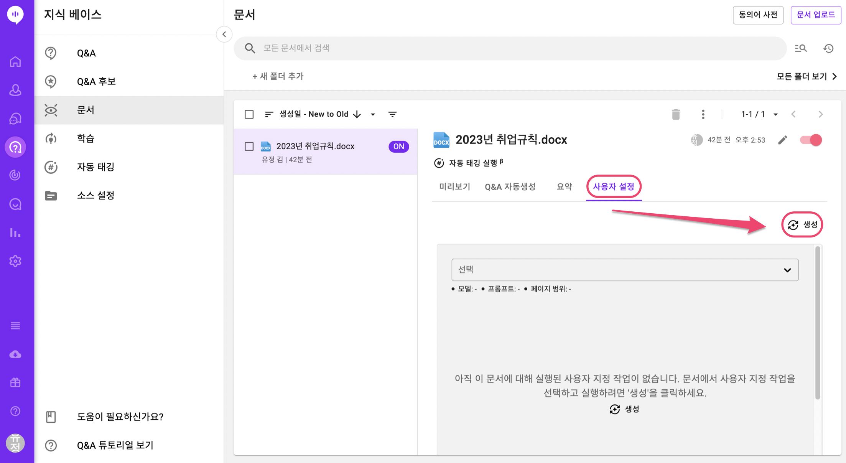Click the home icon in left sidebar
This screenshot has height=463, width=846.
[x=15, y=62]
